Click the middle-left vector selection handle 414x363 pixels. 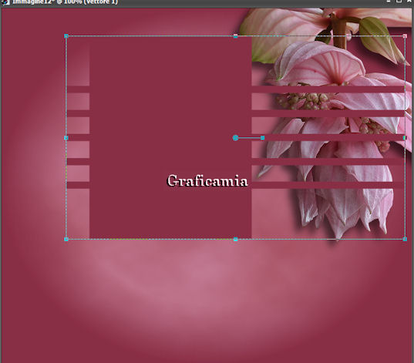(x=66, y=138)
